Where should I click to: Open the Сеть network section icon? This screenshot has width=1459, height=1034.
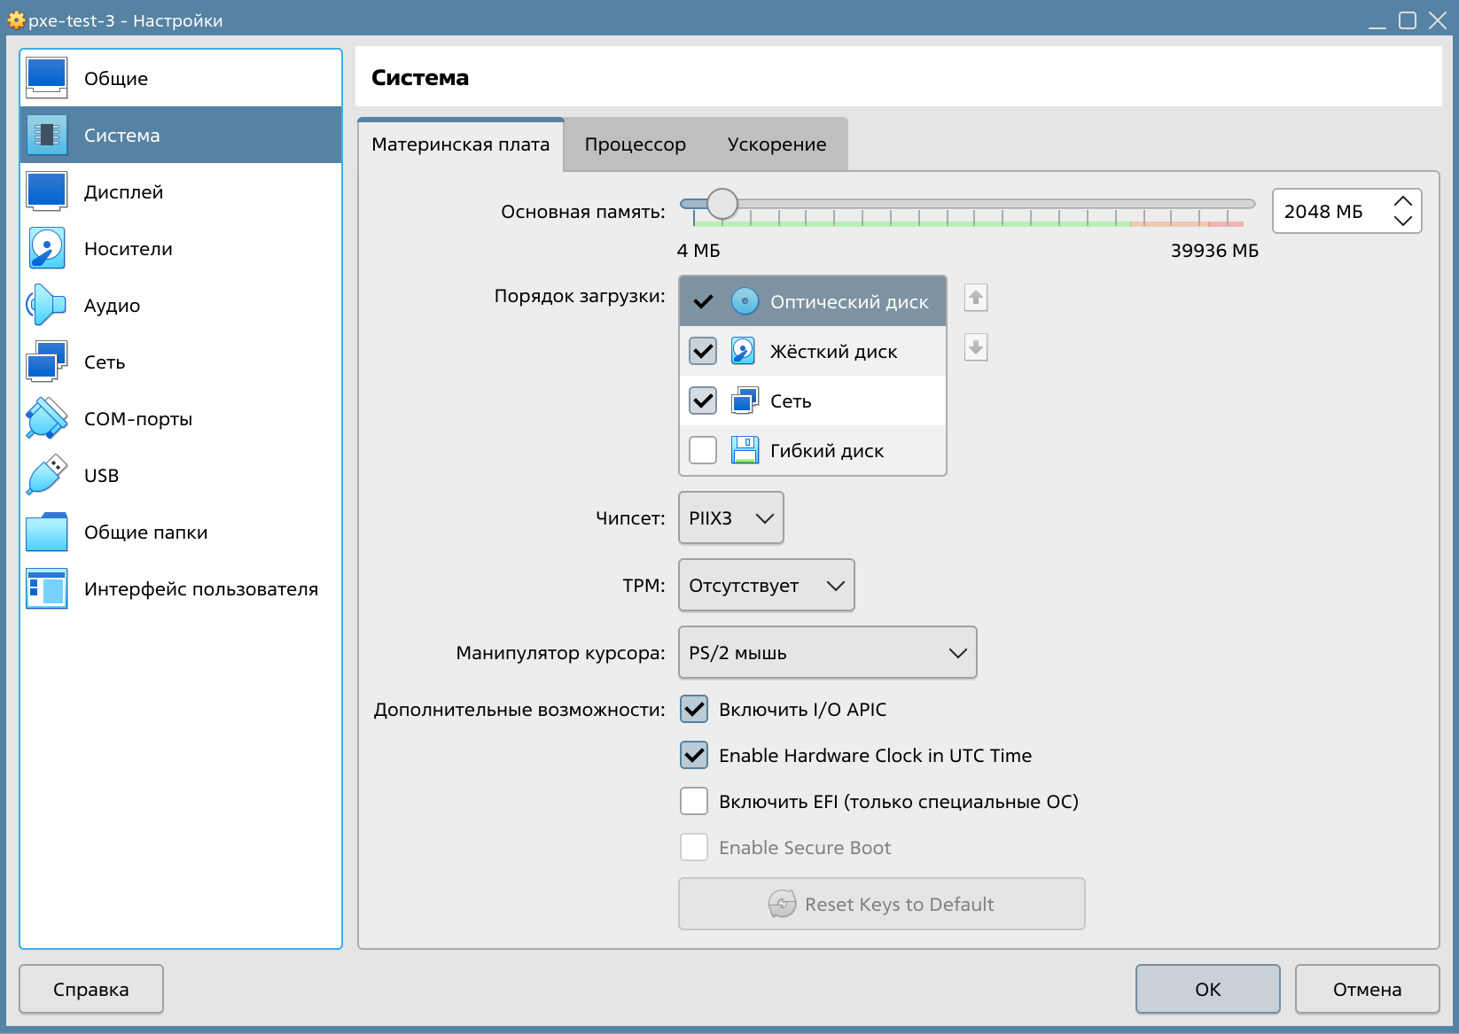[47, 362]
